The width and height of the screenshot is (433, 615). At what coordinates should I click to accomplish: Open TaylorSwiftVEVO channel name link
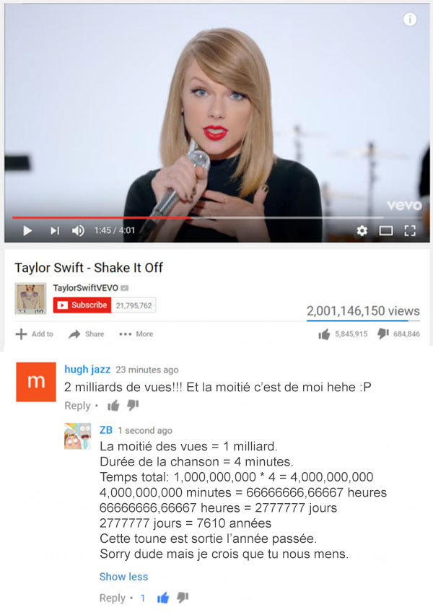point(85,287)
